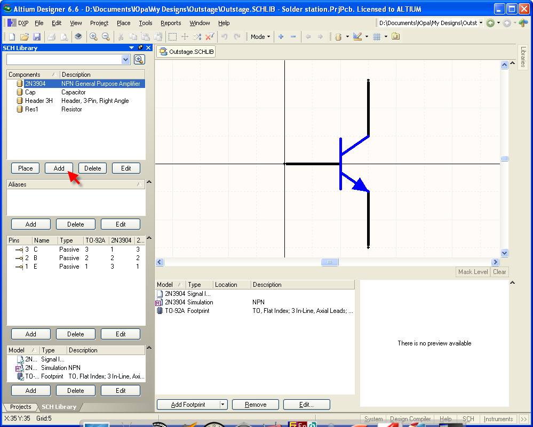Expand the component filter combo box

point(126,60)
